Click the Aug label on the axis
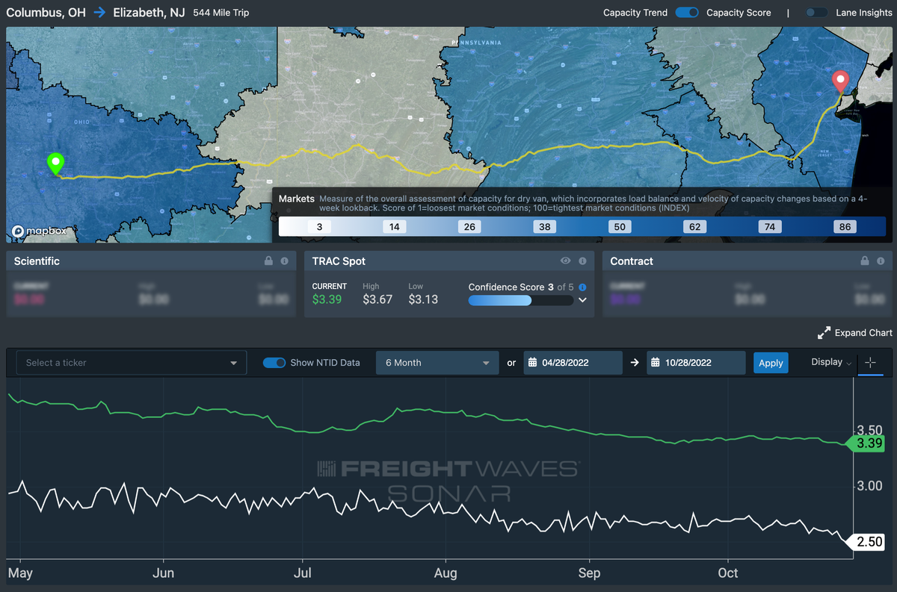 (x=446, y=573)
